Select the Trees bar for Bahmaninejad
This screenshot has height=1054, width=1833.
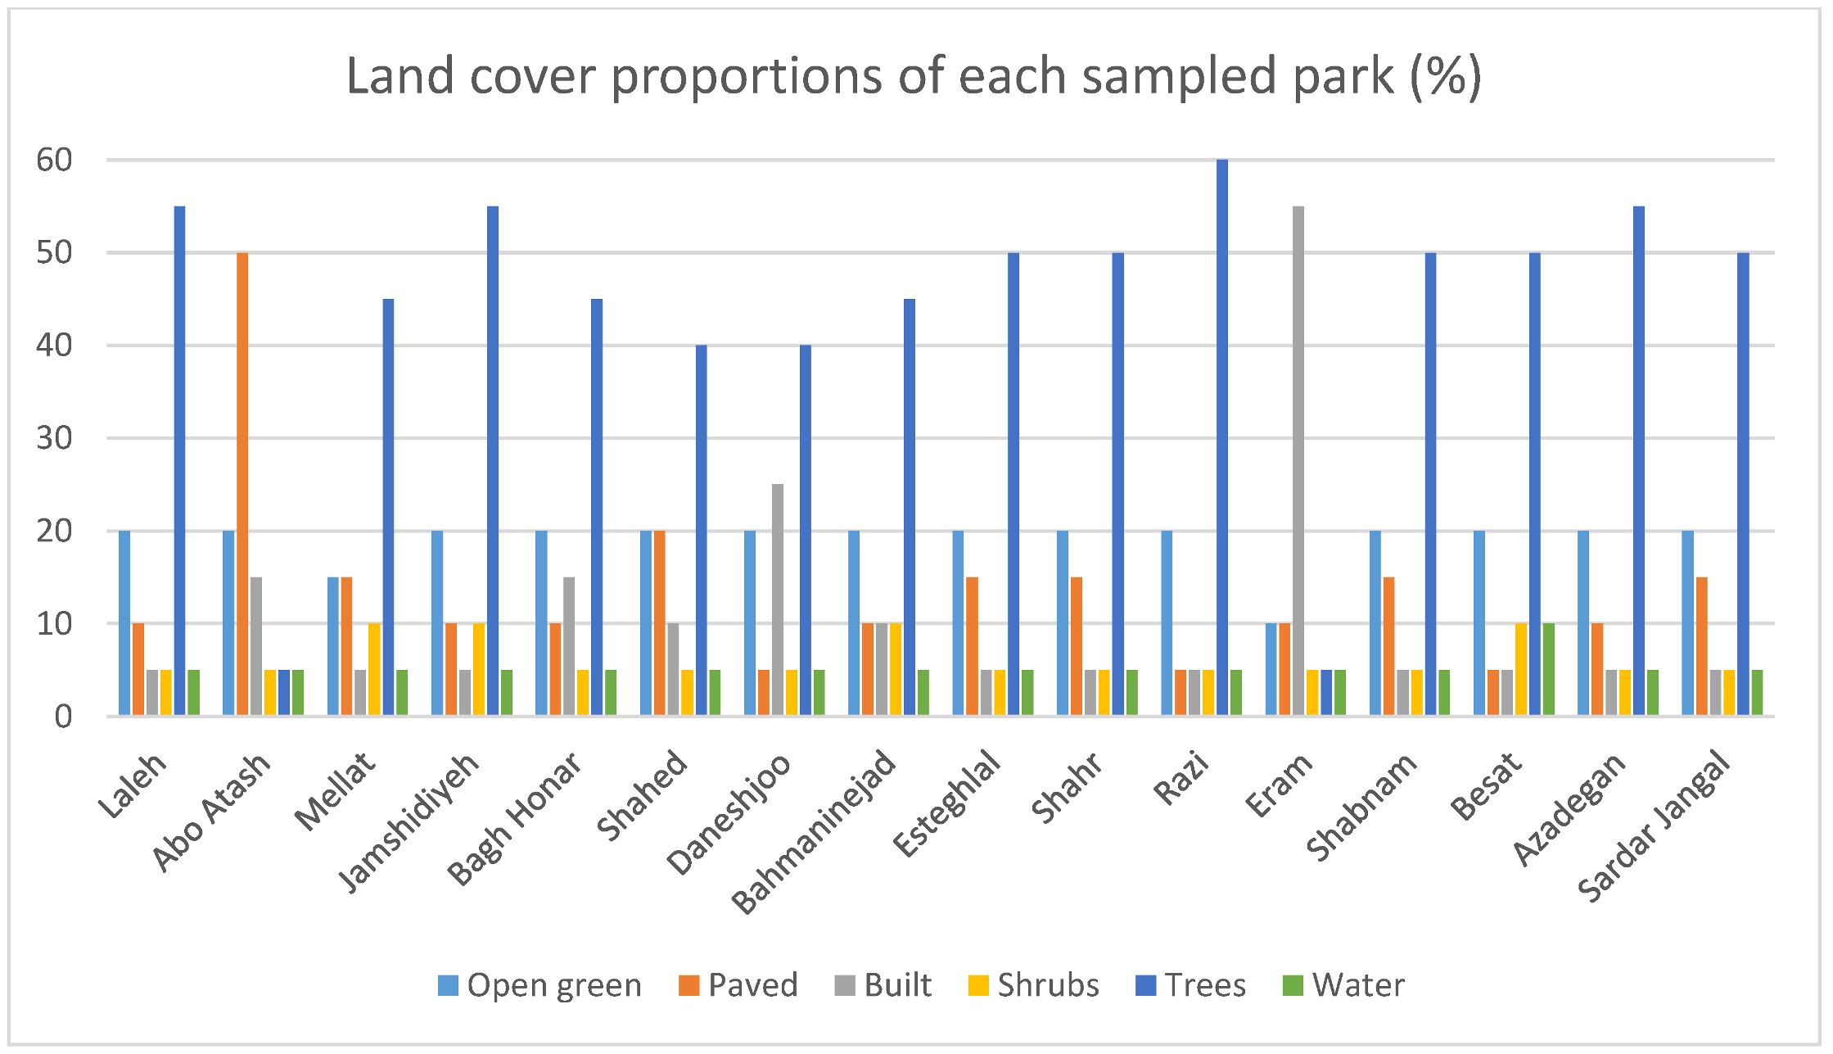tap(910, 508)
